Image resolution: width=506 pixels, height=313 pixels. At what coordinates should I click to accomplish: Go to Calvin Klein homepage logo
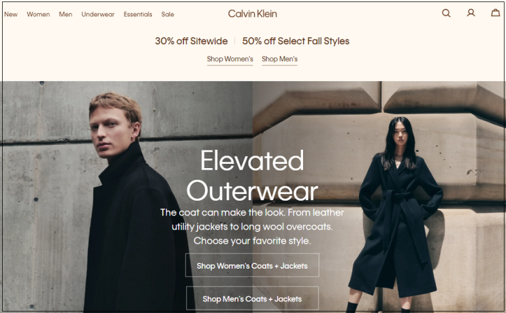tap(253, 14)
